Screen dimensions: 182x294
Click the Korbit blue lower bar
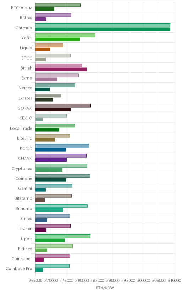click(x=51, y=150)
